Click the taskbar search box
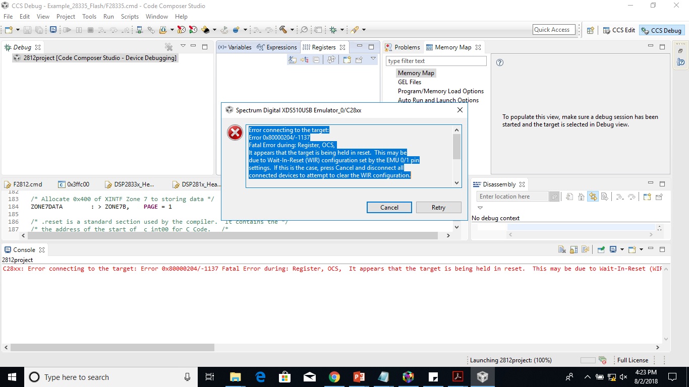 coord(111,377)
